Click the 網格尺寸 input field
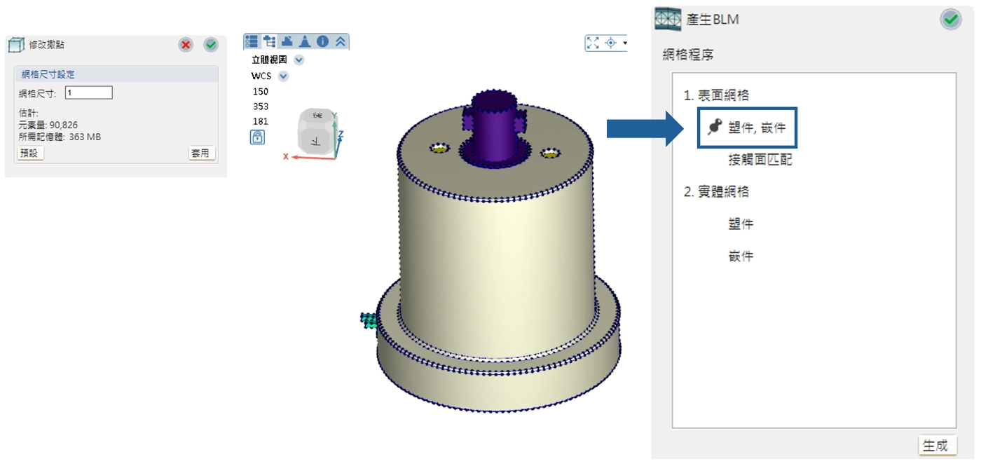Screen dimensions: 981x466 click(88, 93)
